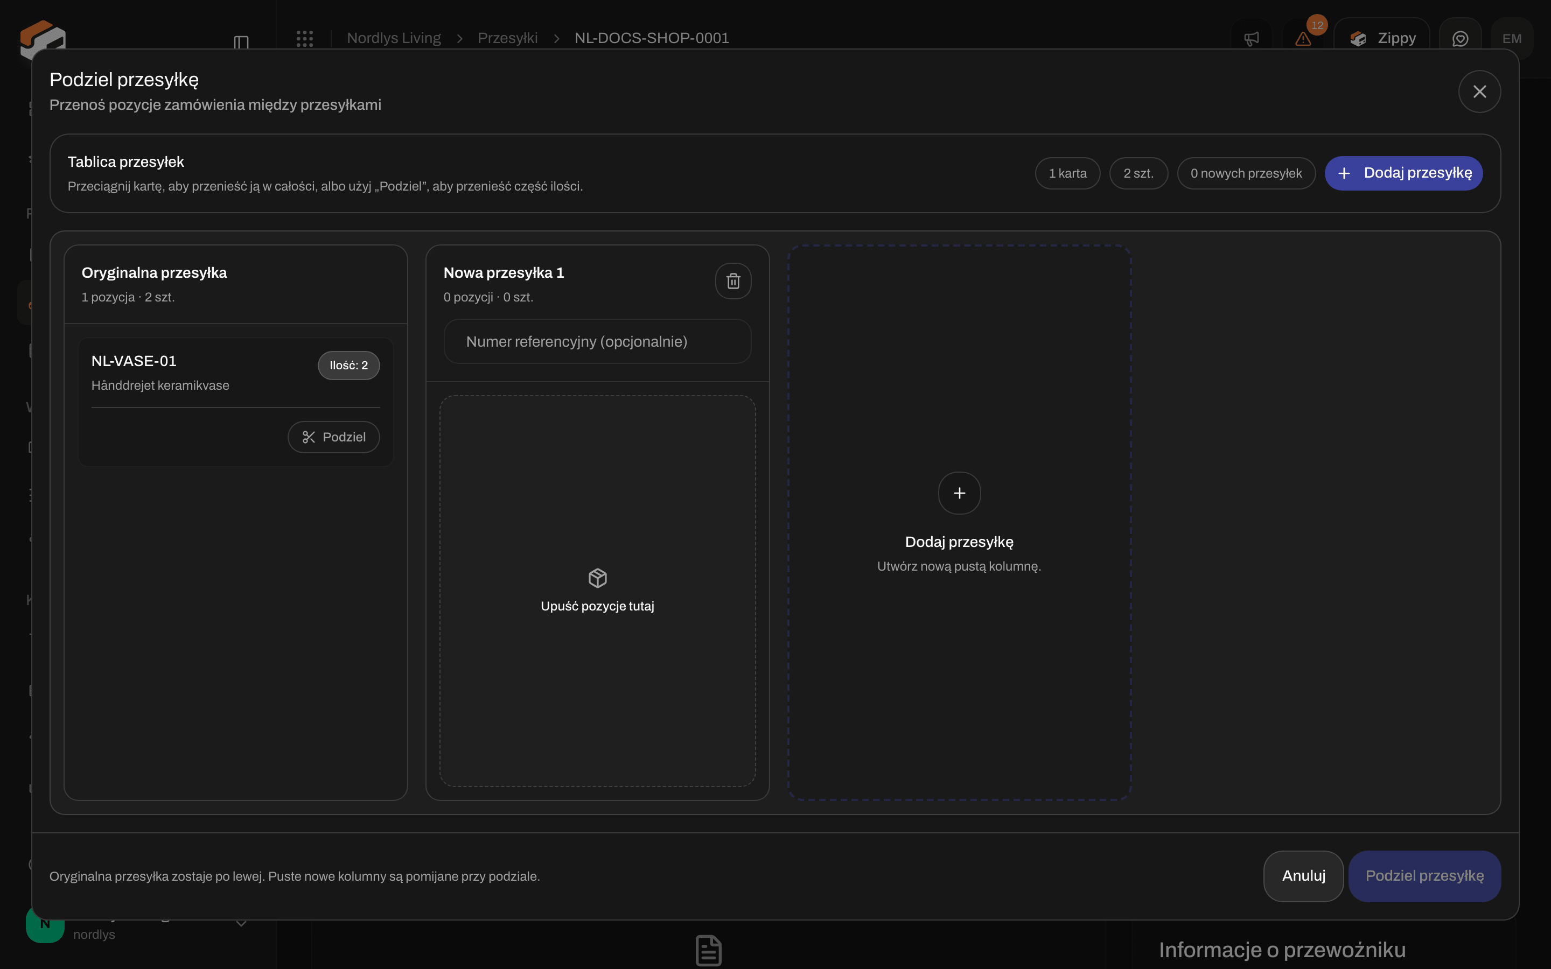This screenshot has height=969, width=1551.
Task: Click the Upuść pozycje tutaj drop zone
Action: [x=597, y=591]
